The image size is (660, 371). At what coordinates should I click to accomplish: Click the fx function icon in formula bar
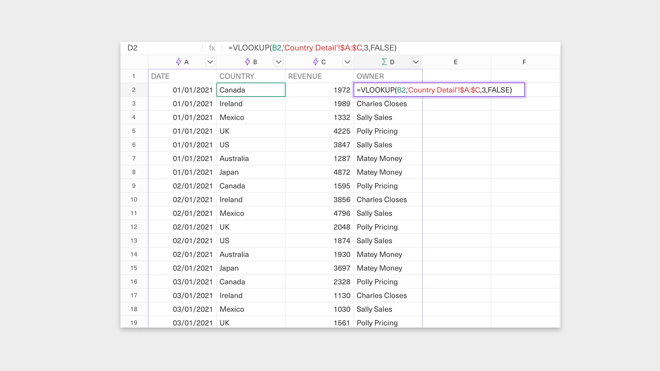pyautogui.click(x=212, y=48)
